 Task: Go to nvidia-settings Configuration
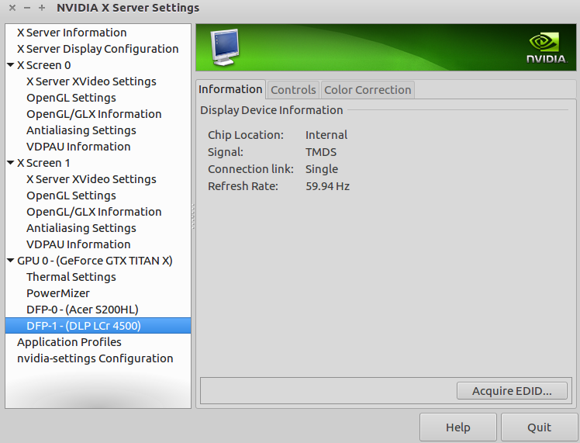95,358
